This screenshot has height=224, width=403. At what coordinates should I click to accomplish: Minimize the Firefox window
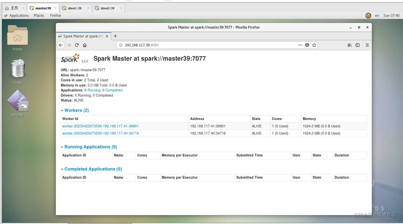coord(351,27)
